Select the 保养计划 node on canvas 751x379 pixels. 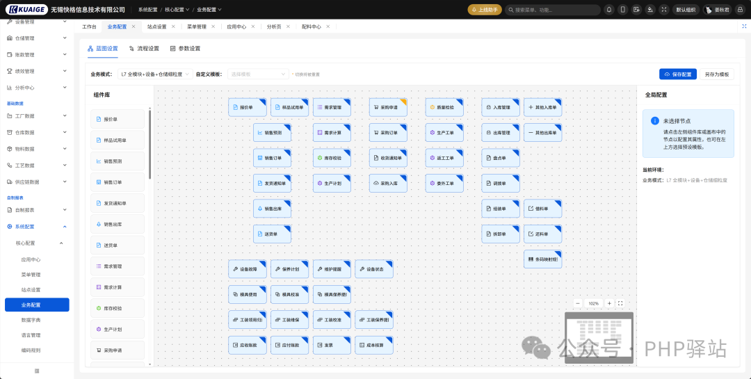point(290,269)
